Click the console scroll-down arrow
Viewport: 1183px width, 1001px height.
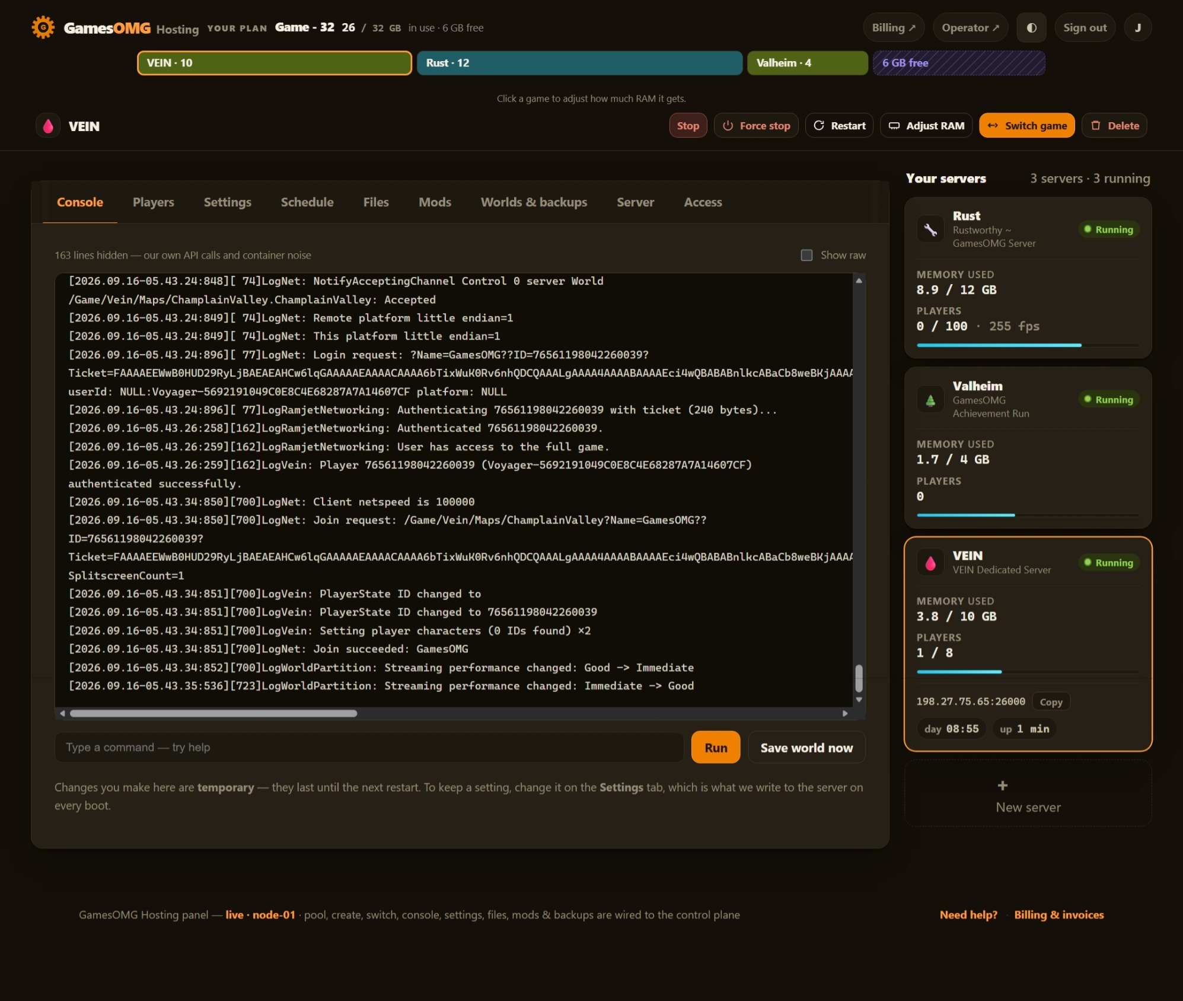pyautogui.click(x=859, y=700)
